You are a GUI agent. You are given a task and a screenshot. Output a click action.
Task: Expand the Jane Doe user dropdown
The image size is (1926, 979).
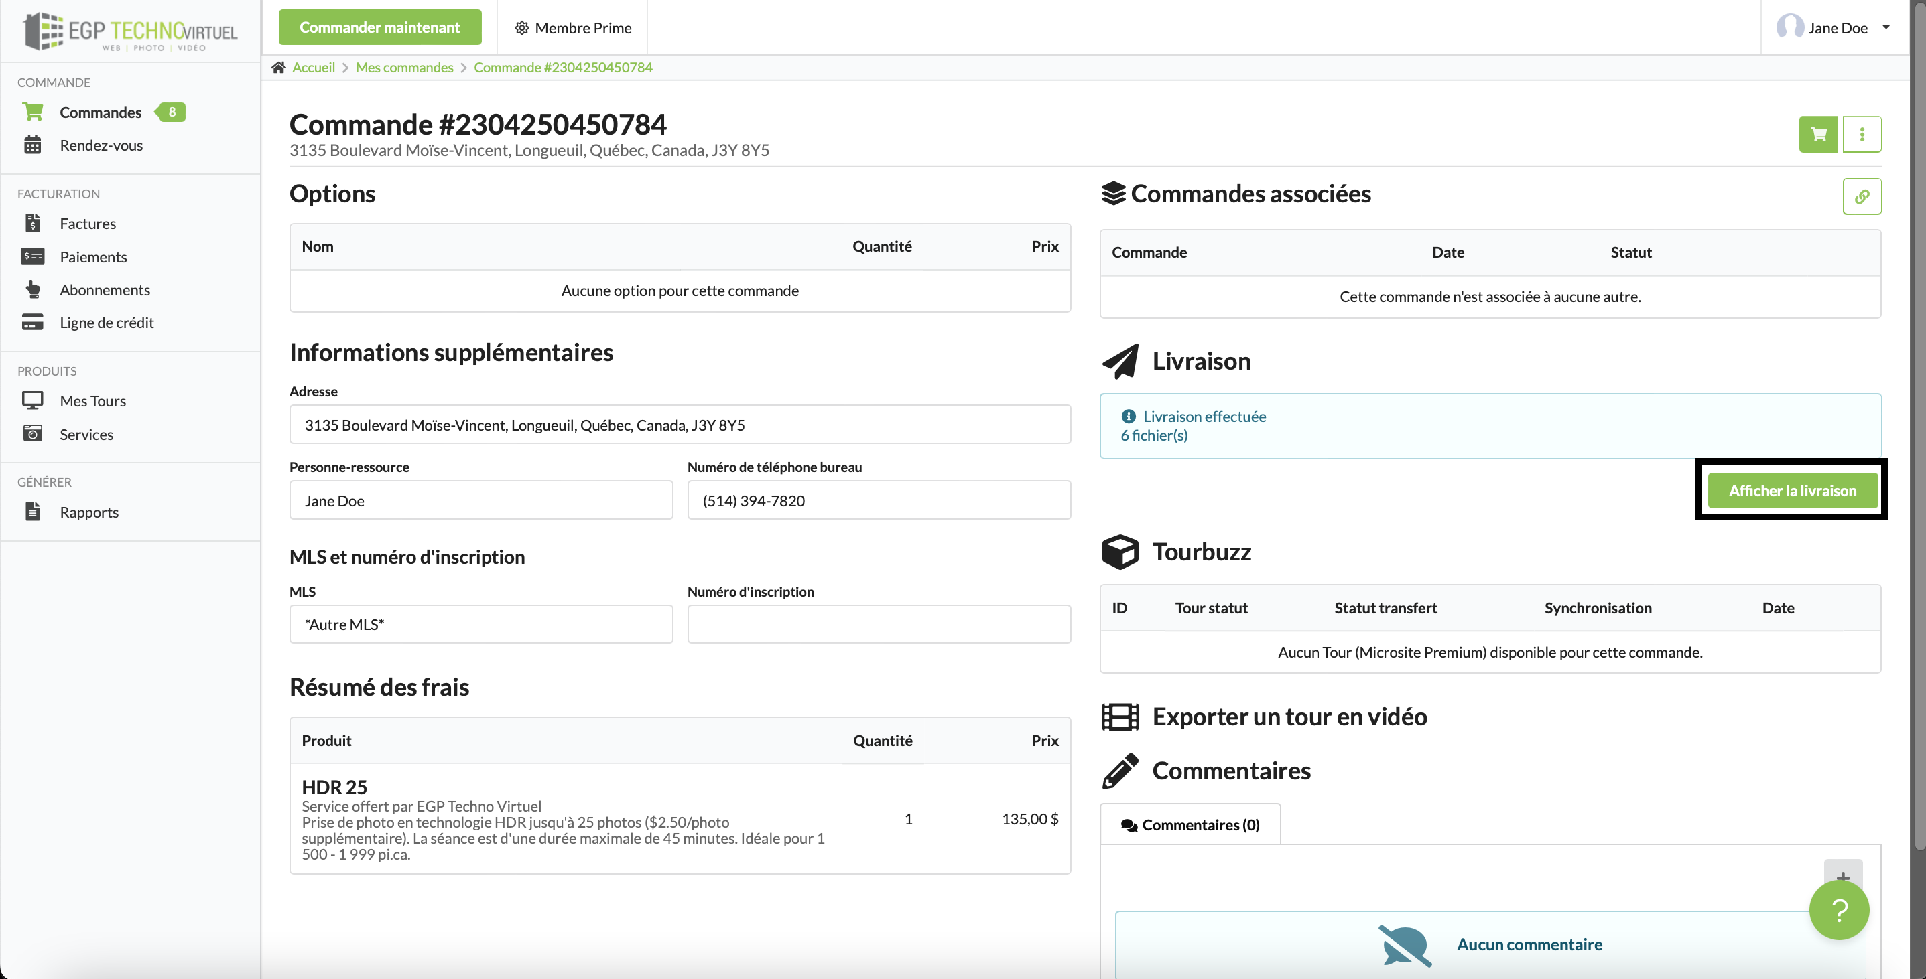[1836, 27]
